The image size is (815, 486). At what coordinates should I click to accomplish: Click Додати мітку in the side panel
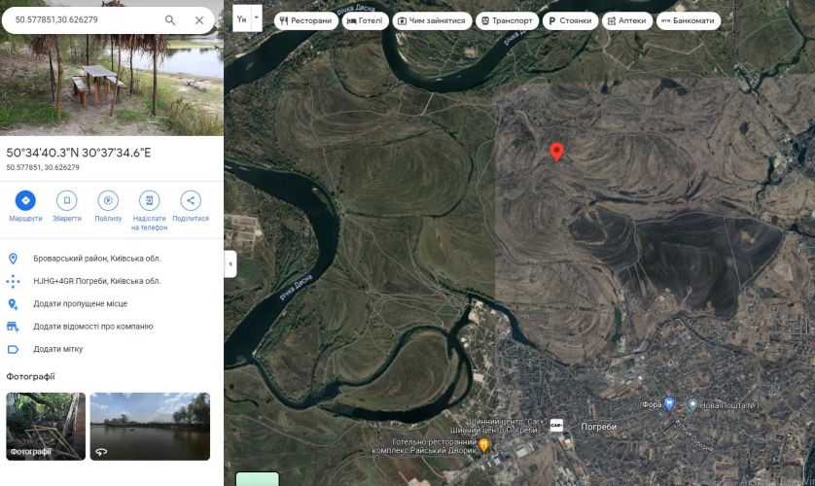57,349
